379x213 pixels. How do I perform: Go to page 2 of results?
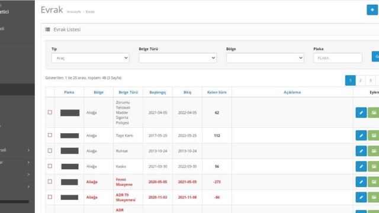coord(360,80)
